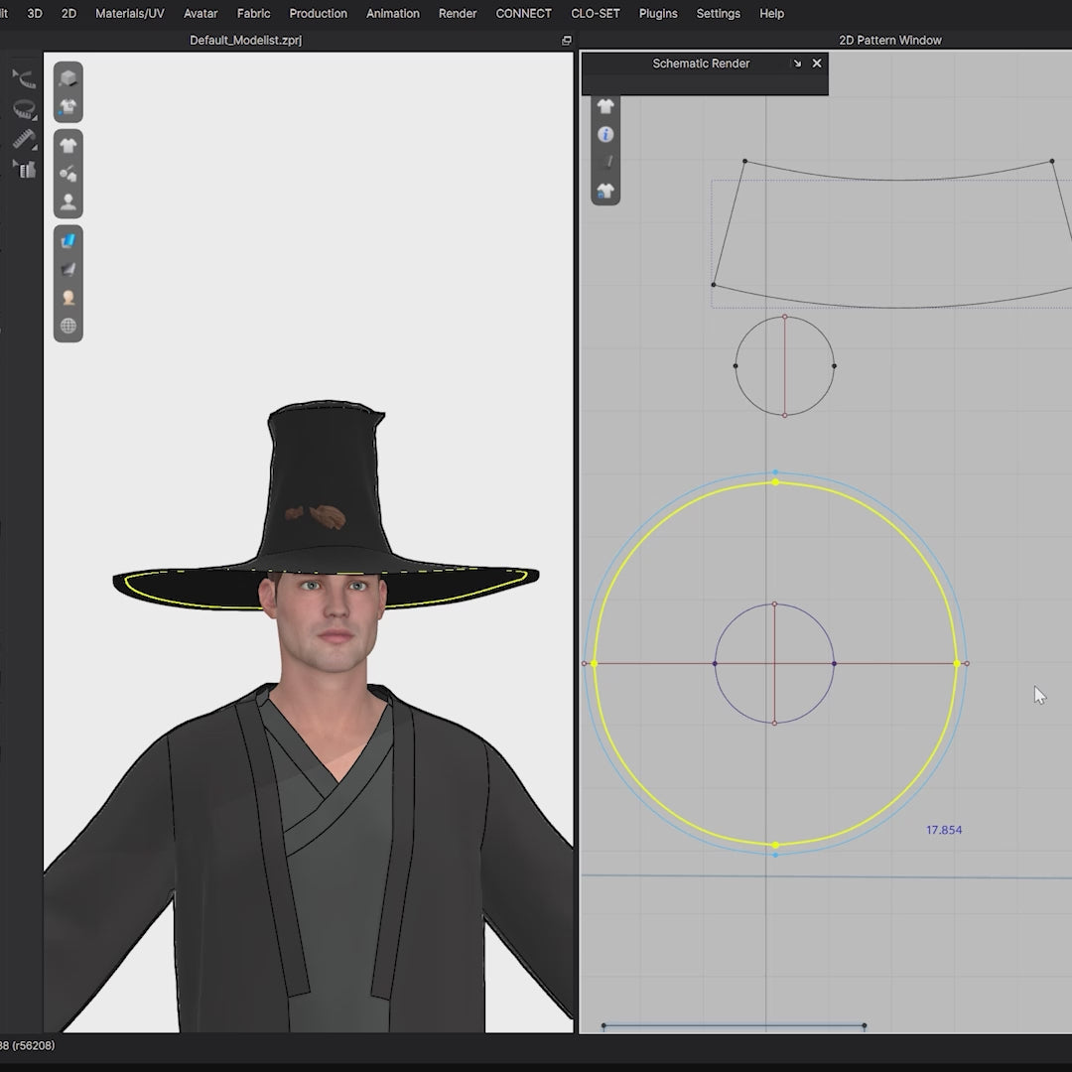Select the basic tape measure tool
1072x1072 pixels.
[x=24, y=79]
